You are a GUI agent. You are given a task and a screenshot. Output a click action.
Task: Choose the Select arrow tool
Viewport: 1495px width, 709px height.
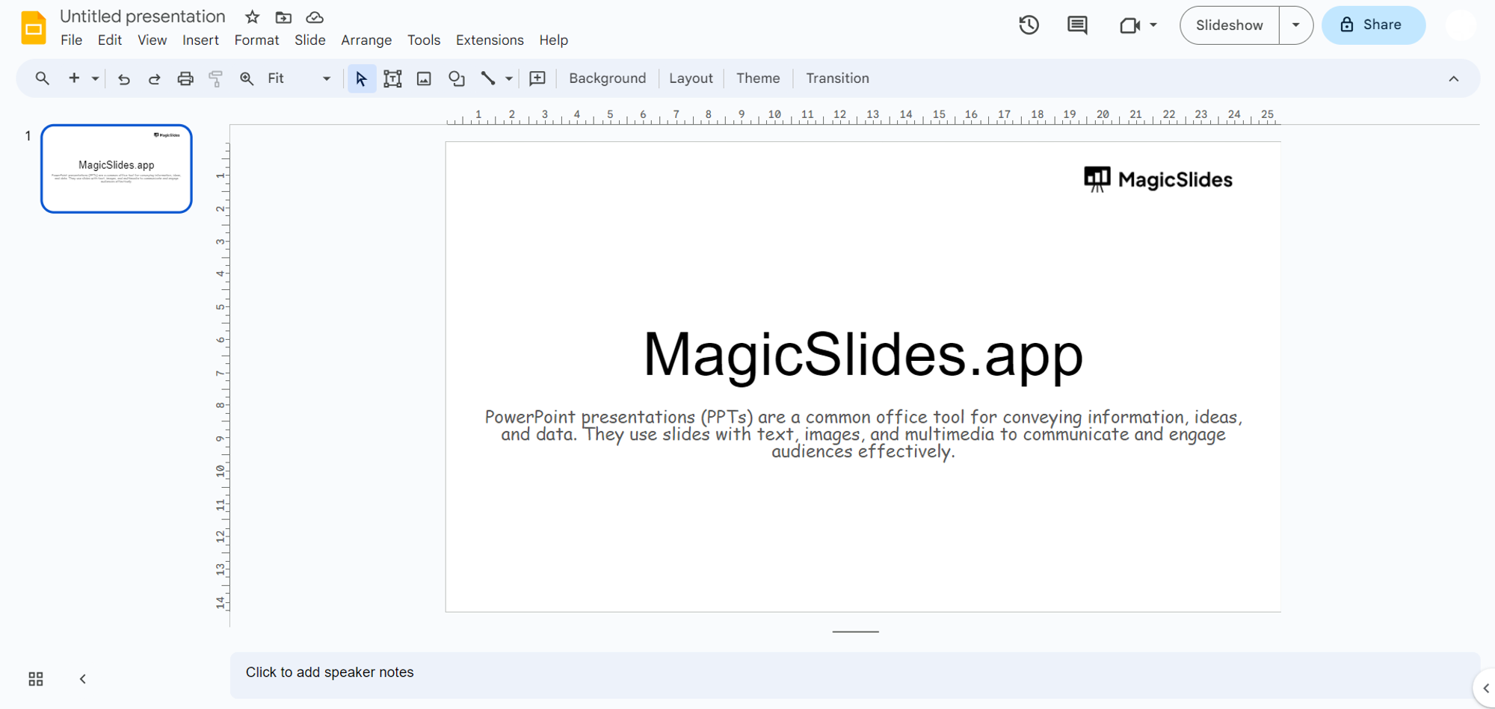click(362, 78)
